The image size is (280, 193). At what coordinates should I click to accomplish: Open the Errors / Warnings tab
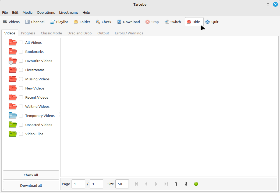[x=129, y=33]
